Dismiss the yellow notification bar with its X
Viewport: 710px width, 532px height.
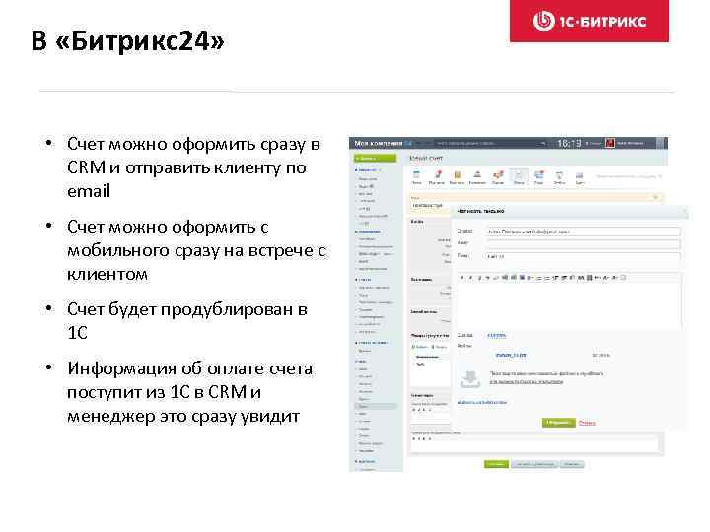click(x=655, y=197)
